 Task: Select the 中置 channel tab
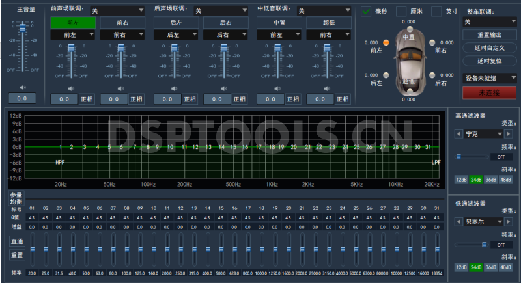(x=279, y=22)
